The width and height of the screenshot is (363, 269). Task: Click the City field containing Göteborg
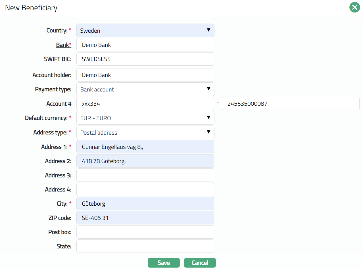click(x=145, y=204)
